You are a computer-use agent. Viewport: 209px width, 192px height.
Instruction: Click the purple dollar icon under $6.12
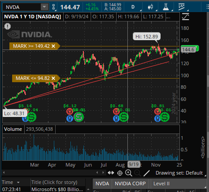tap(79, 117)
